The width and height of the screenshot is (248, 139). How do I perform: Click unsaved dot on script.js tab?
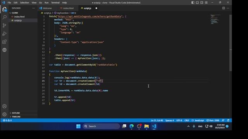coord(96,8)
